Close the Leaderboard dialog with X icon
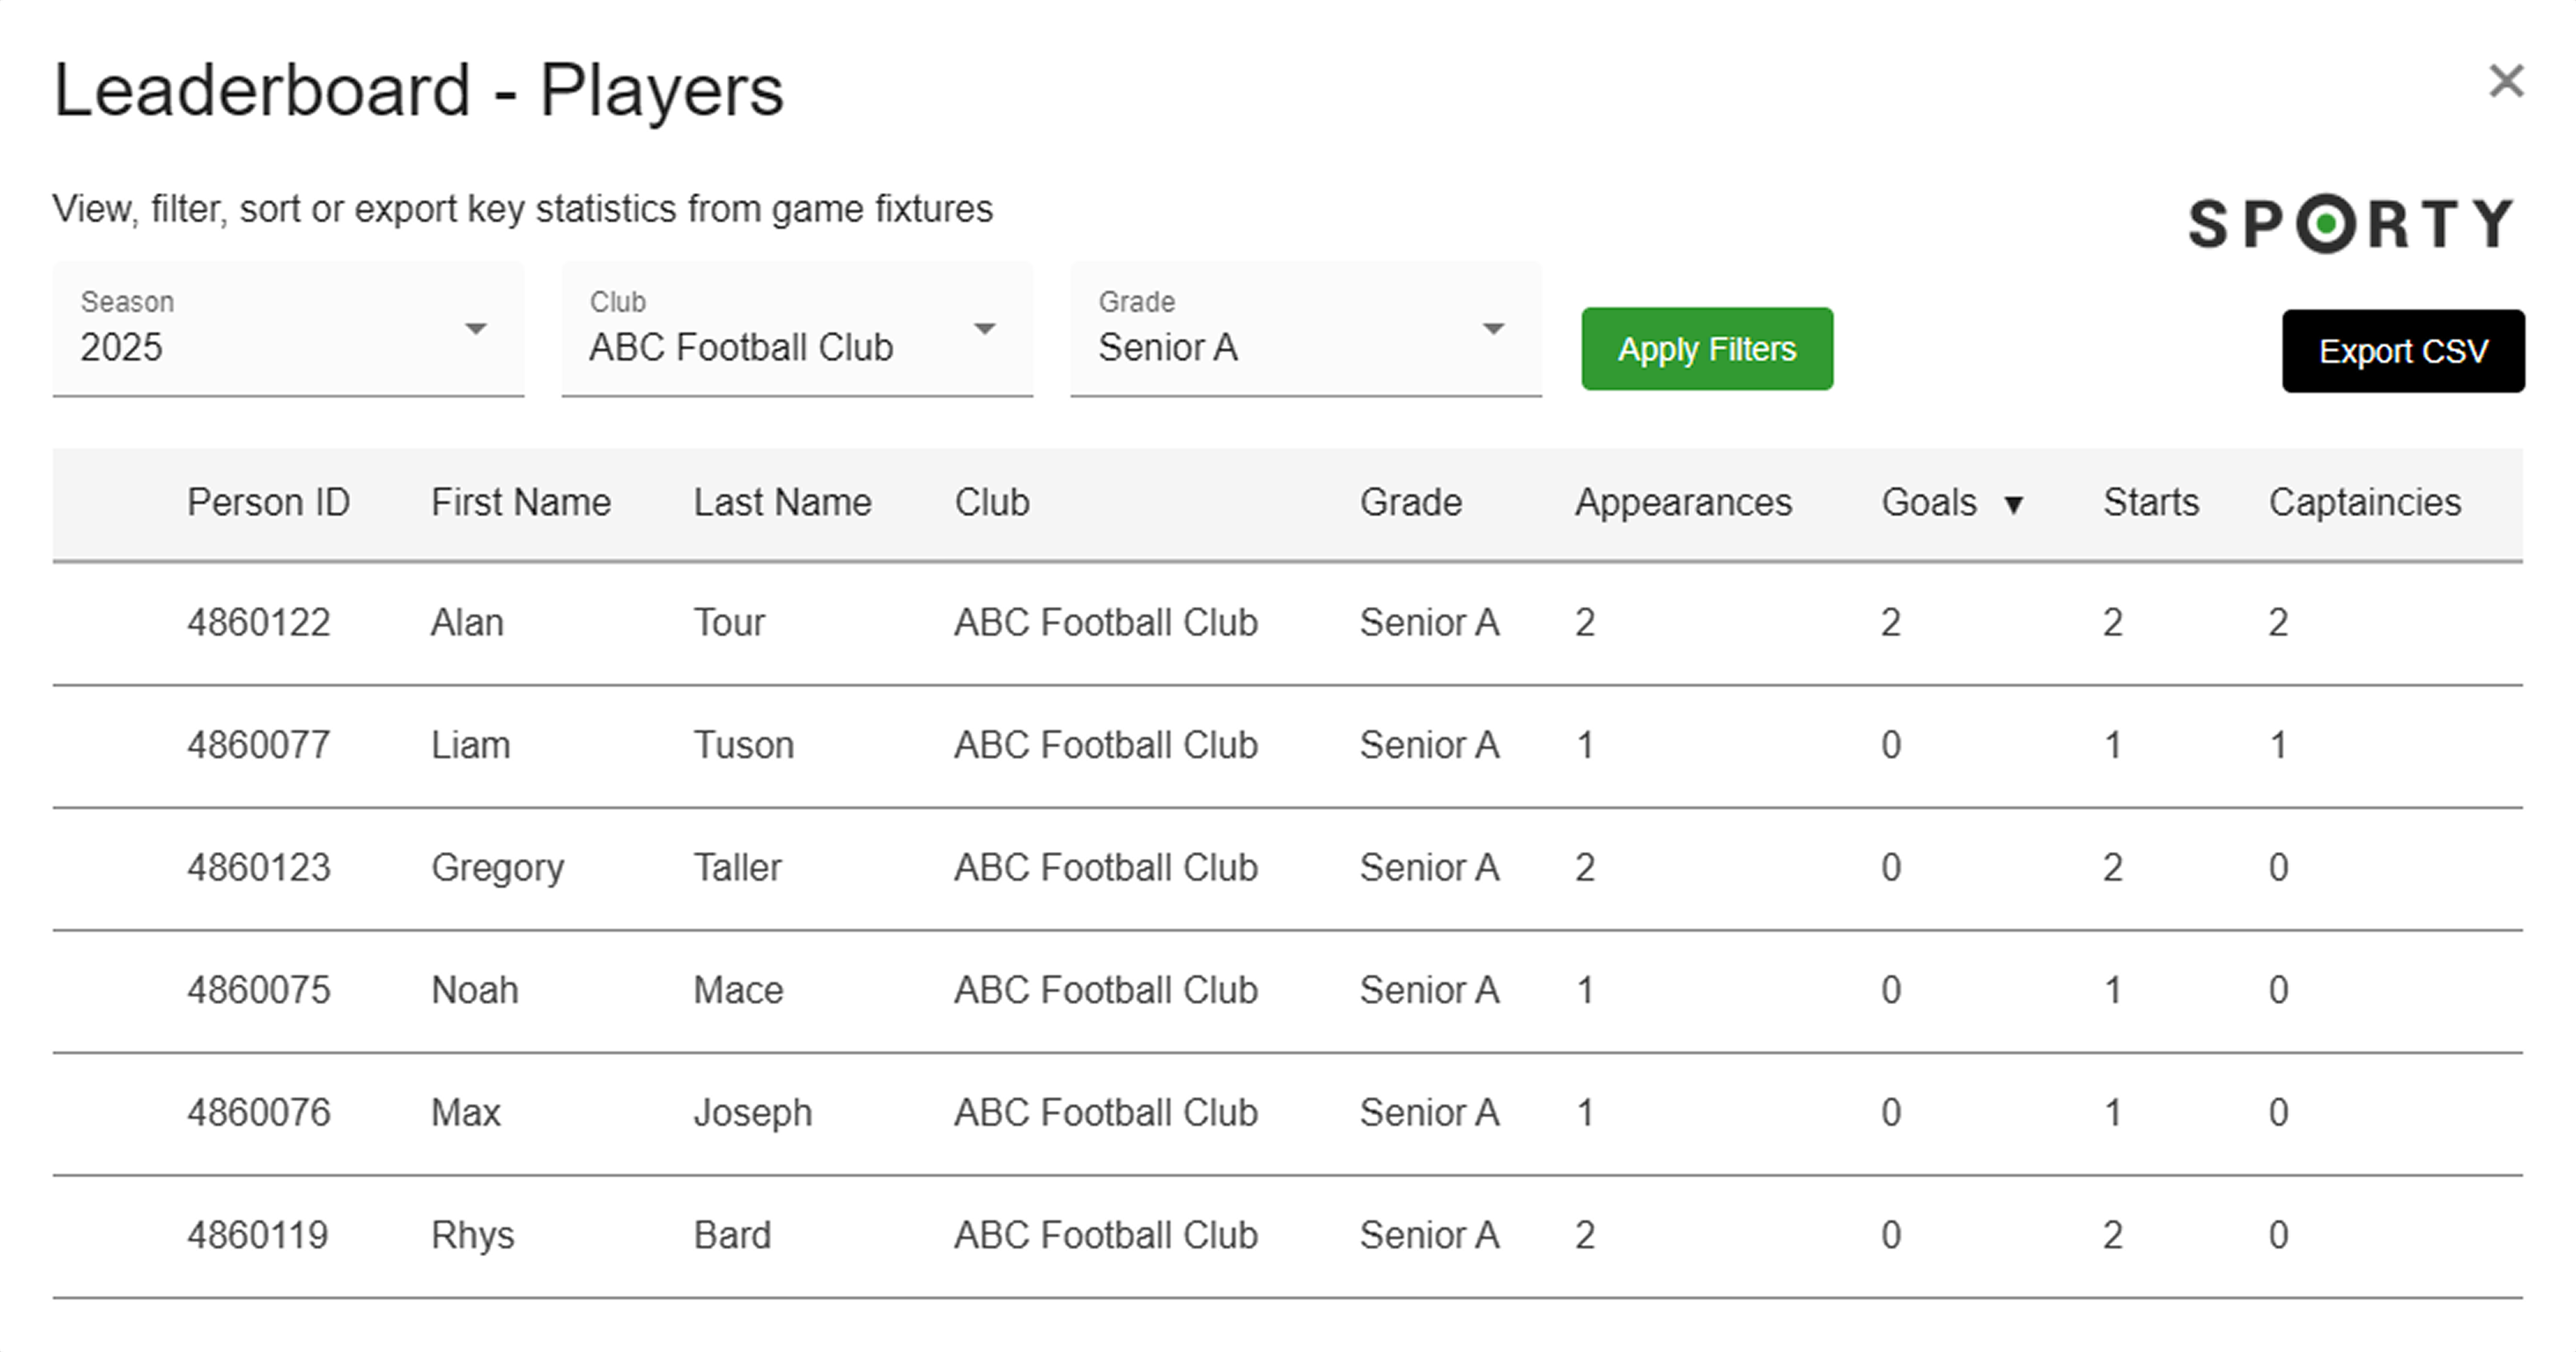 click(2506, 81)
